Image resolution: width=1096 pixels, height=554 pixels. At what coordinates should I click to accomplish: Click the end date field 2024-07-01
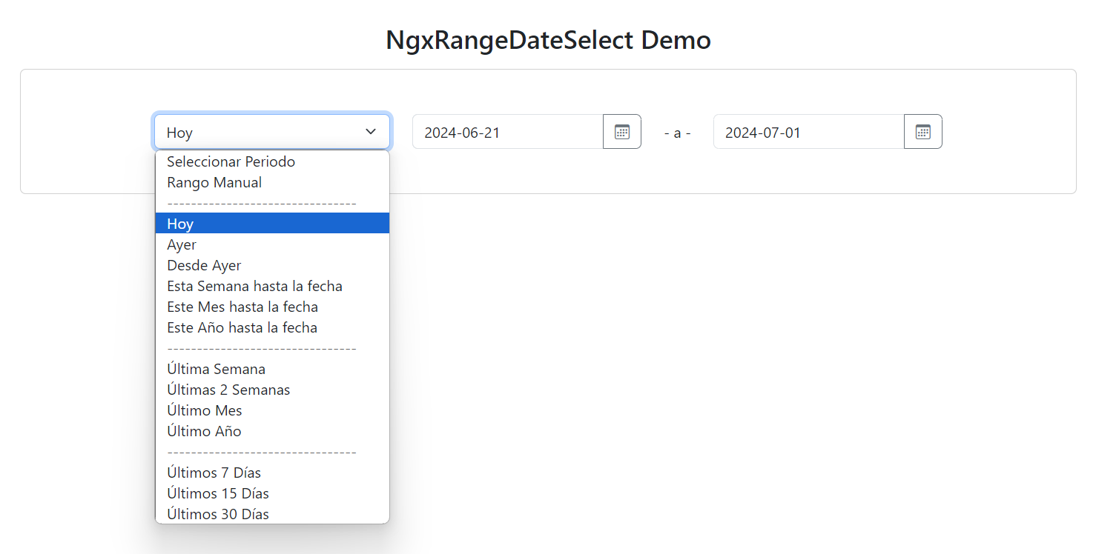pos(809,132)
